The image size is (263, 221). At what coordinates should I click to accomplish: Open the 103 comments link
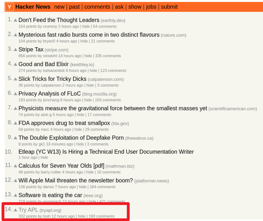click(x=108, y=100)
